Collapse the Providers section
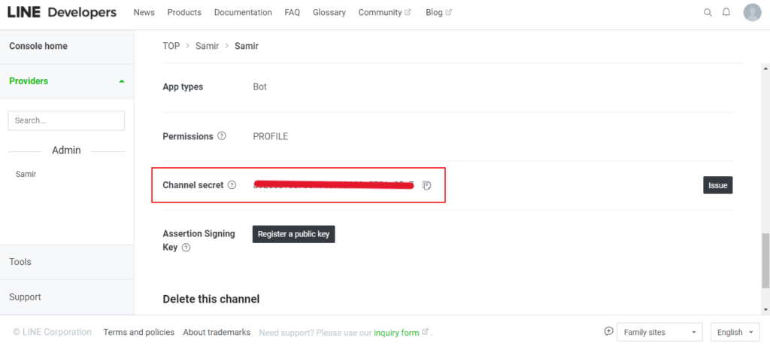Image resolution: width=770 pixels, height=347 pixels. click(x=67, y=81)
